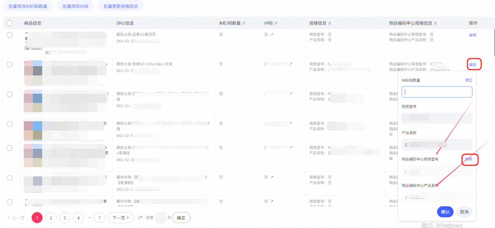Click 批量更新规格信息 button
495x228 pixels.
tap(121, 6)
